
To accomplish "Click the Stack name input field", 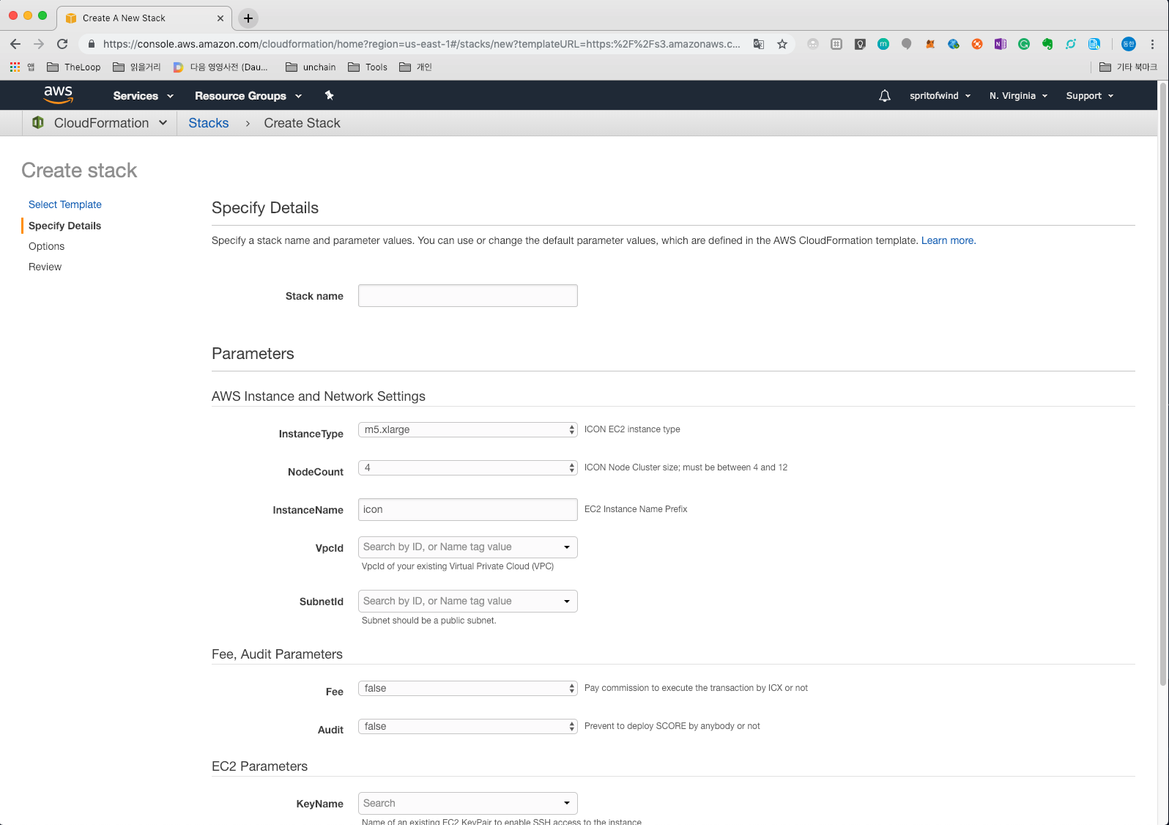I will coord(467,296).
